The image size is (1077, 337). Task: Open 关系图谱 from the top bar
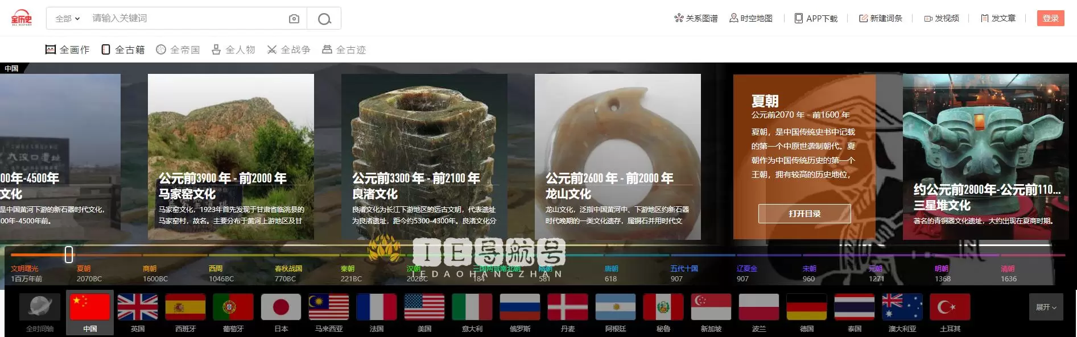(x=696, y=18)
